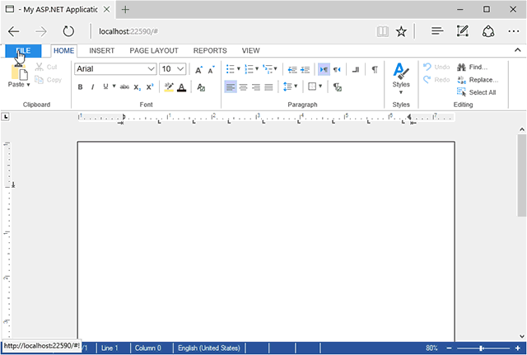Switch to the INSERT tab
Image resolution: width=527 pixels, height=355 pixels.
(102, 51)
